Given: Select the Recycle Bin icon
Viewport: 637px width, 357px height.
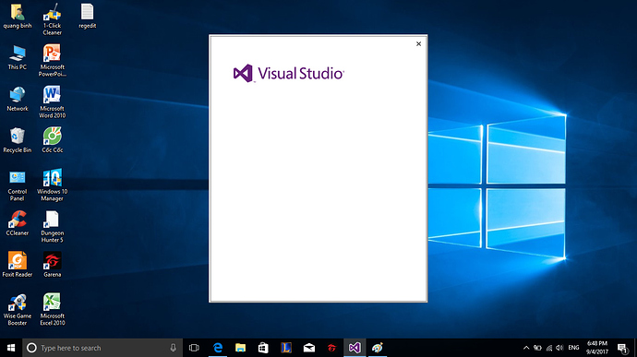Looking at the screenshot, I should coord(17,140).
